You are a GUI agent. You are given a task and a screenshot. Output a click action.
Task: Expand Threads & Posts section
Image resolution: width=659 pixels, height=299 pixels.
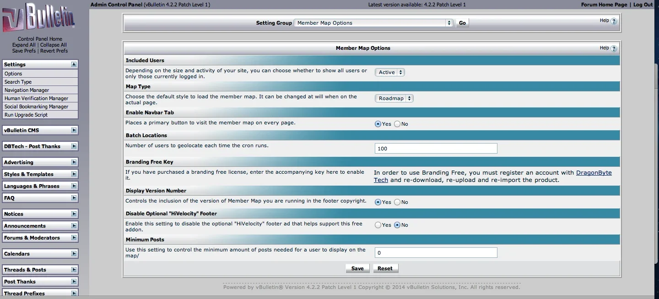[x=74, y=270]
